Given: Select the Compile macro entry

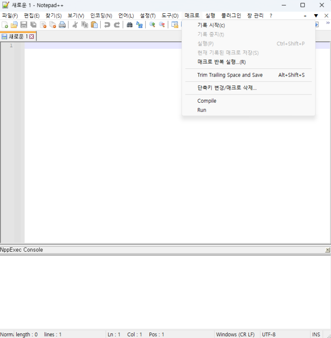Looking at the screenshot, I should pos(249,101).
